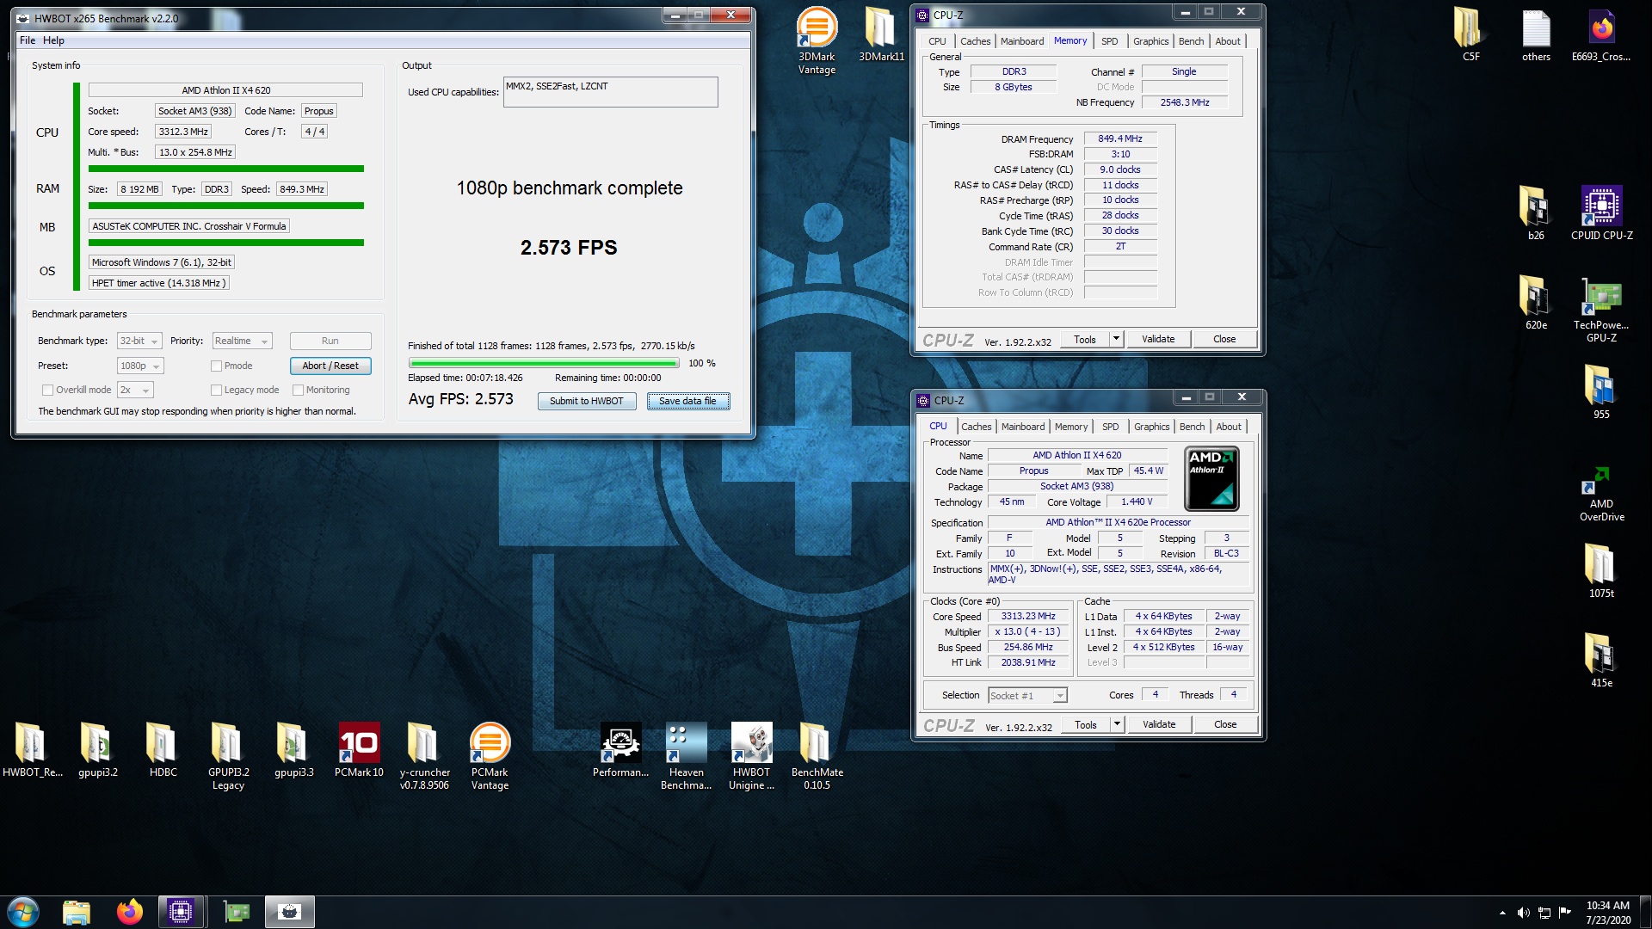Open the Overkill 2x multiplier dropdown
The image size is (1652, 929).
click(x=135, y=391)
